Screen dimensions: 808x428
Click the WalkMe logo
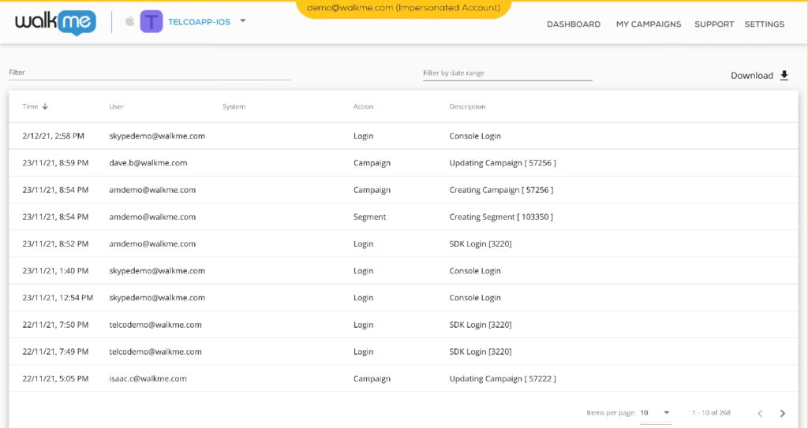point(55,22)
